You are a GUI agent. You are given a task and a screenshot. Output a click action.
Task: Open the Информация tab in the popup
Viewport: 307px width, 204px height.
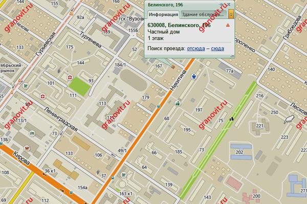click(163, 15)
